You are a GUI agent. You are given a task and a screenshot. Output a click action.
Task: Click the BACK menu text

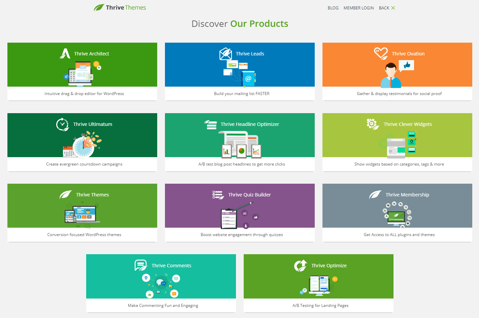click(x=384, y=8)
